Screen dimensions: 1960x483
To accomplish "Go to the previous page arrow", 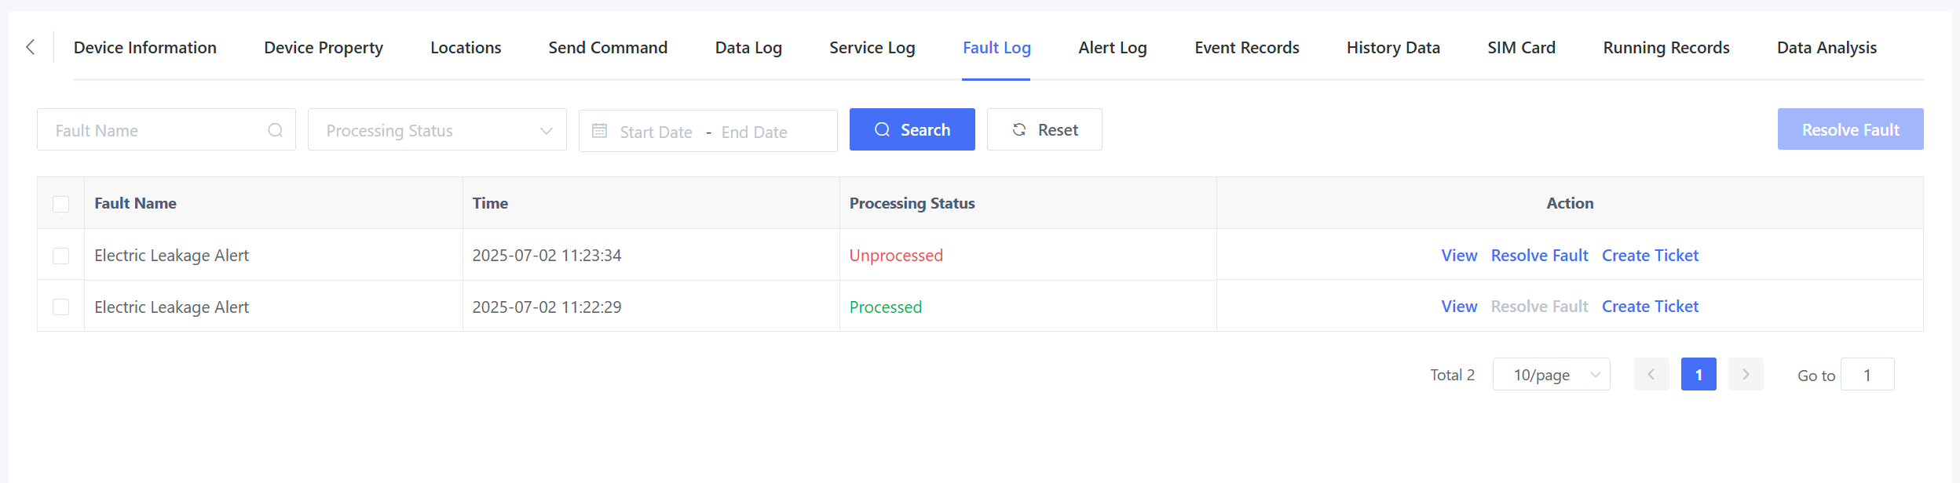I will [1651, 375].
